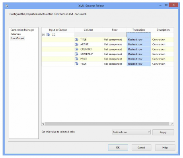
Task: Click the XML Source Editor title bar icon
Action: tap(7, 6)
